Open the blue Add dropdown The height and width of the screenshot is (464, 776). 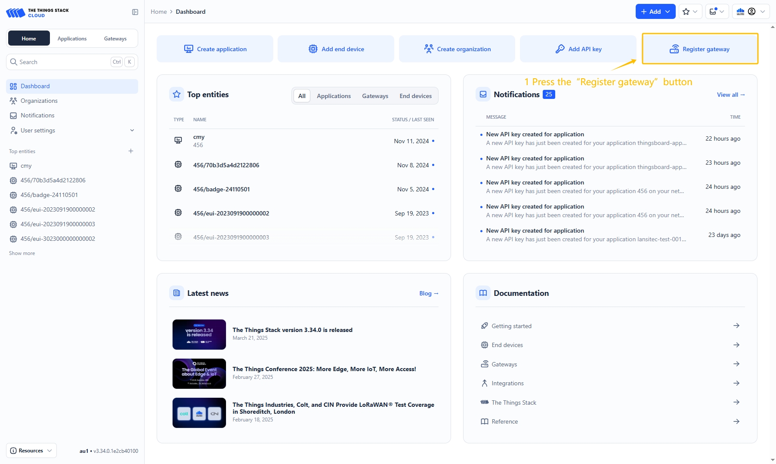655,12
